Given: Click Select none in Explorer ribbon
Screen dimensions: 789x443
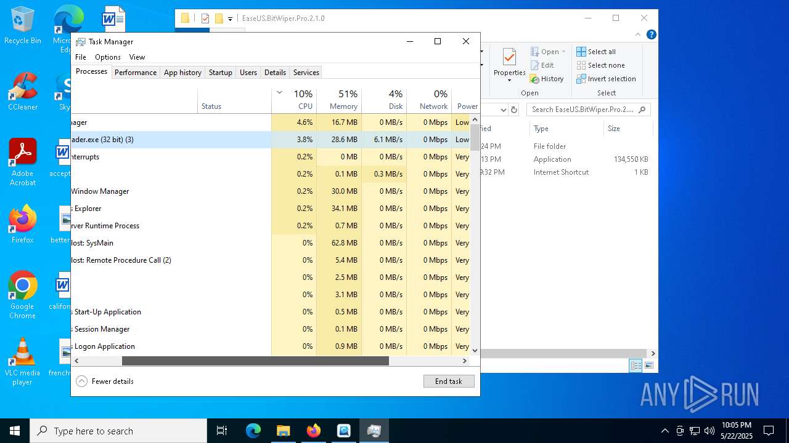Looking at the screenshot, I should click(600, 65).
